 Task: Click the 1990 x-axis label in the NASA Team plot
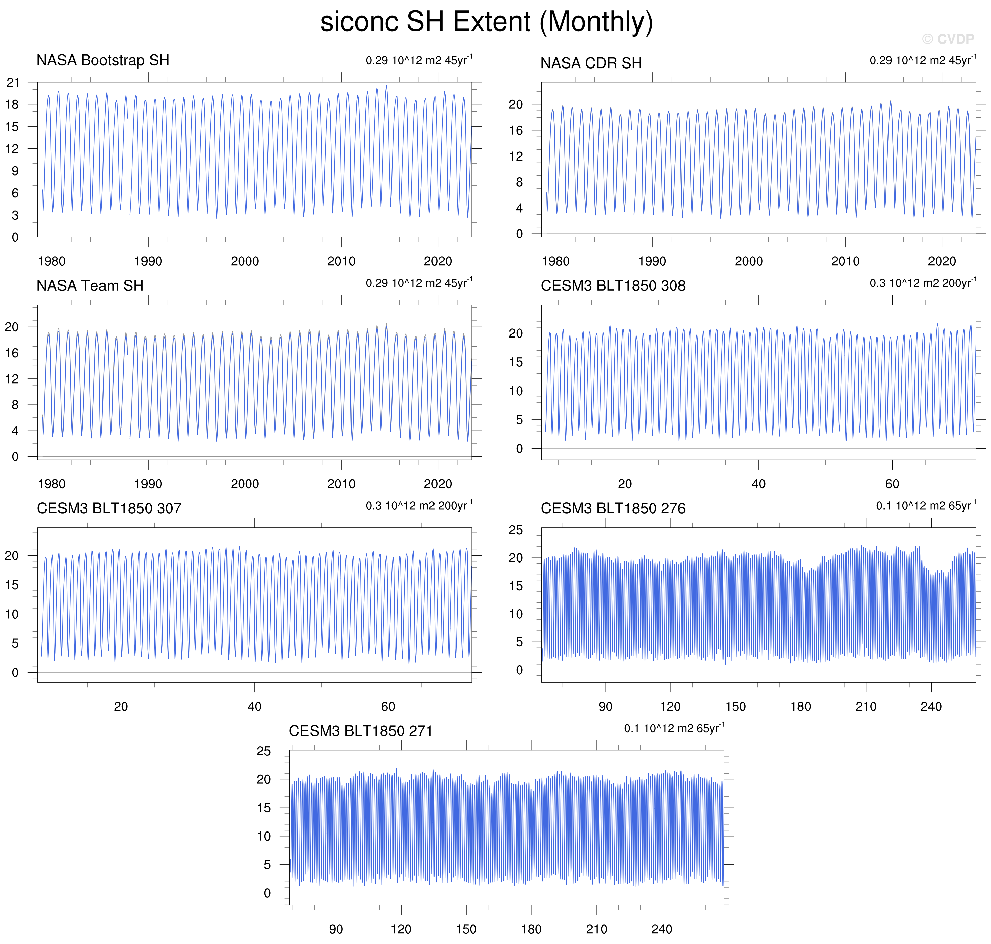coord(148,484)
